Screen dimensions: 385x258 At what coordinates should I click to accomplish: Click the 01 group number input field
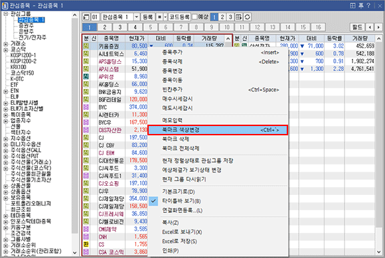click(95, 17)
